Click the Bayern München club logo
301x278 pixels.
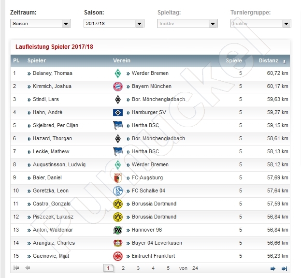tap(118, 87)
